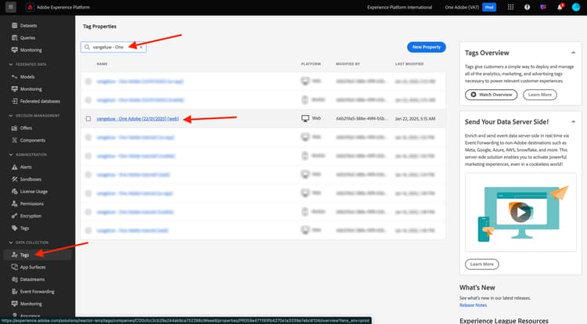Open the Experience Platform International org switcher
The image size is (587, 324).
point(399,7)
